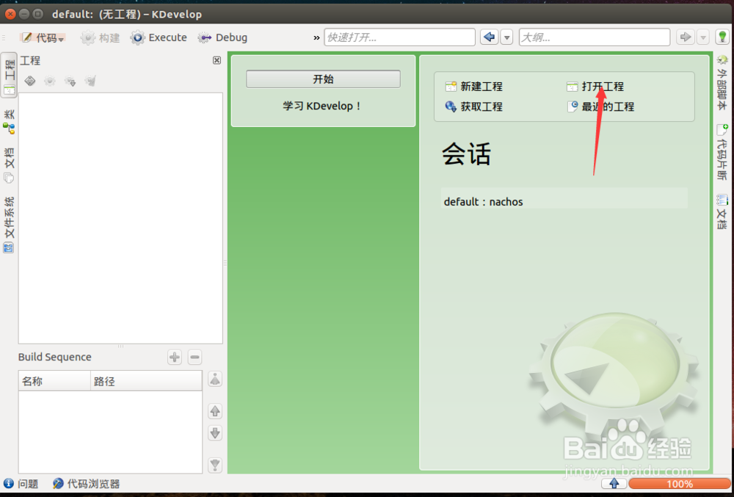Click 获取工程 link
The image size is (734, 497).
[474, 106]
